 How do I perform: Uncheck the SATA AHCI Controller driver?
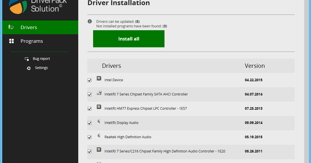(x=90, y=94)
